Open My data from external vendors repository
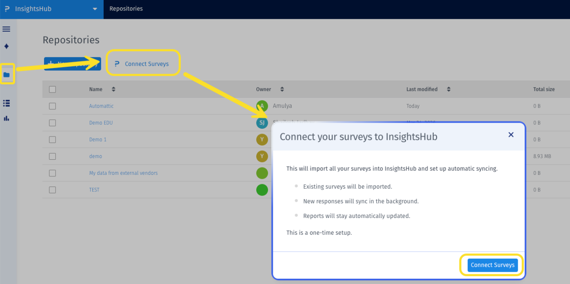 pyautogui.click(x=123, y=173)
